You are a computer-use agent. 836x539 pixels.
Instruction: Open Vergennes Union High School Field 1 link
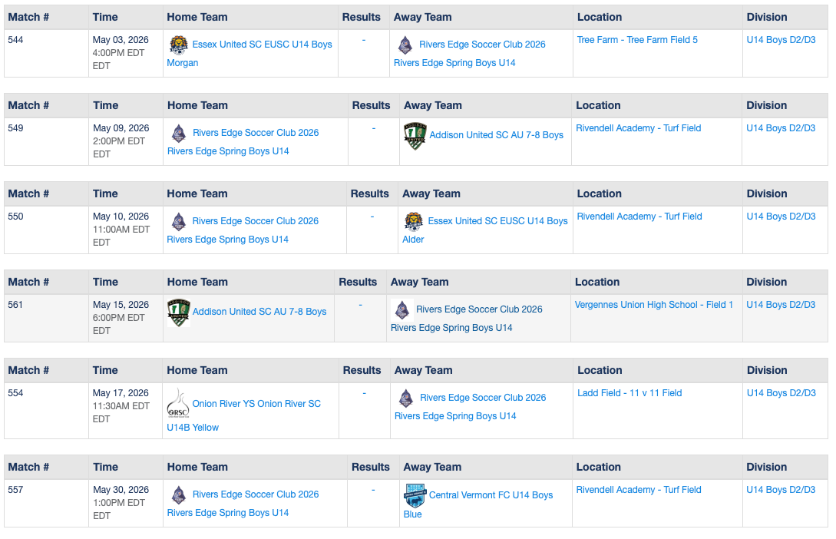[653, 305]
